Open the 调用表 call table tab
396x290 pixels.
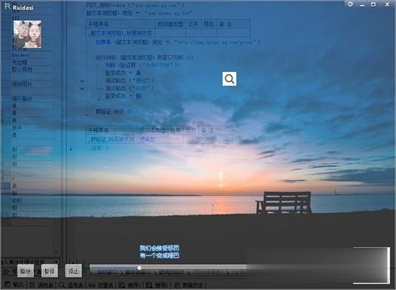pos(42,285)
